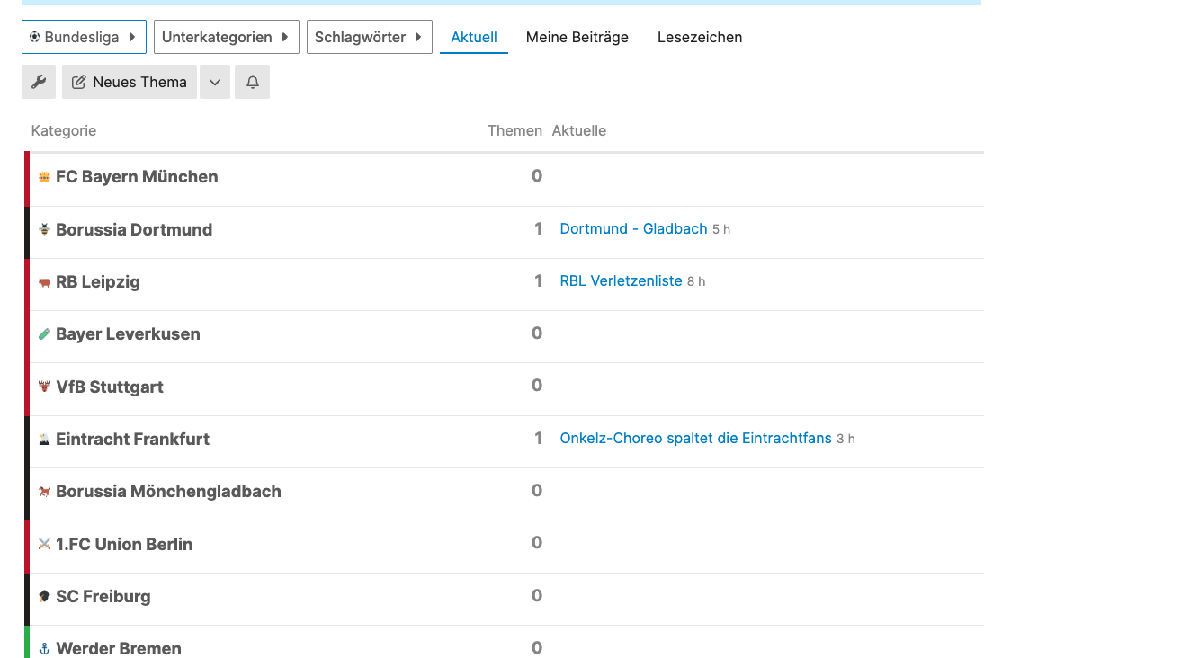The width and height of the screenshot is (1181, 658).
Task: Click the deer icon beside VfB Stuttgart
Action: [x=44, y=387]
